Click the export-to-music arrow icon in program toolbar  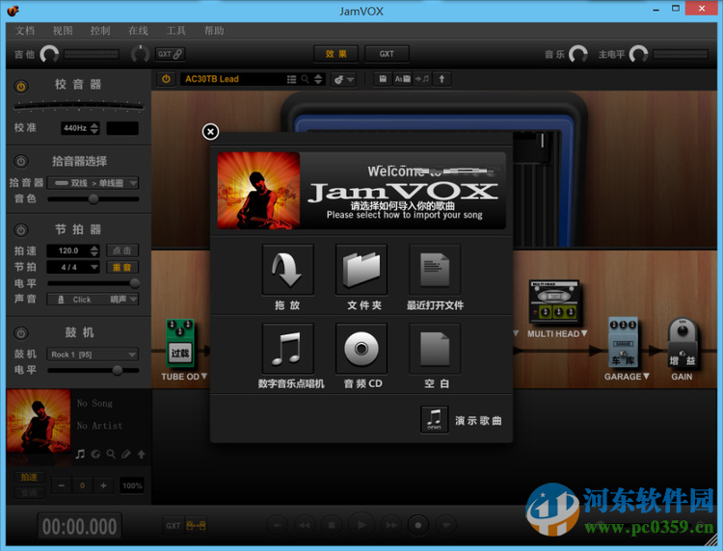coord(422,79)
